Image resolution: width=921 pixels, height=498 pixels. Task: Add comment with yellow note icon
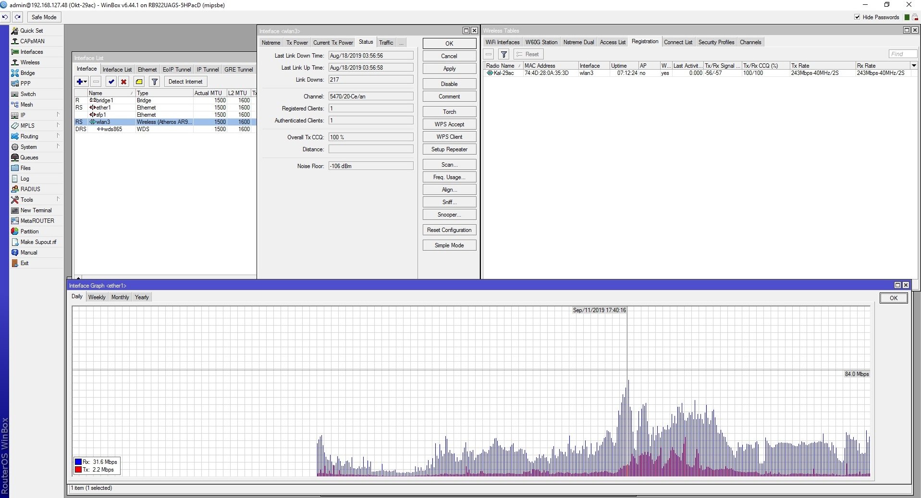pyautogui.click(x=139, y=82)
